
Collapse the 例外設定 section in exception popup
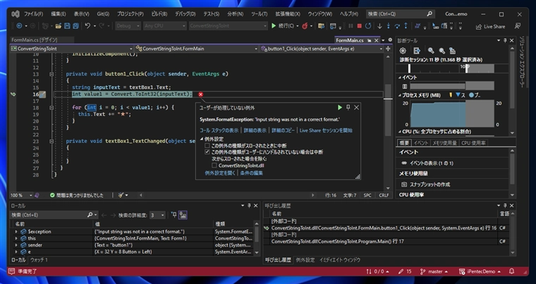(202, 139)
